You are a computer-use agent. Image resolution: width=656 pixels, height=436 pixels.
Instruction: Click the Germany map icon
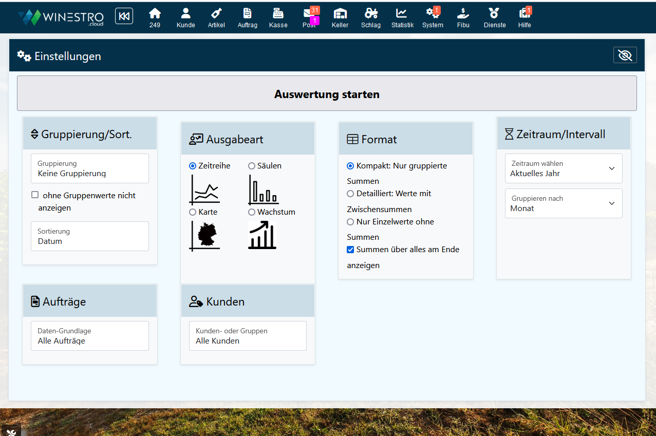(205, 236)
